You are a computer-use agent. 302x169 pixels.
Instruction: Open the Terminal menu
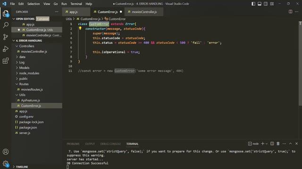coord(76,4)
